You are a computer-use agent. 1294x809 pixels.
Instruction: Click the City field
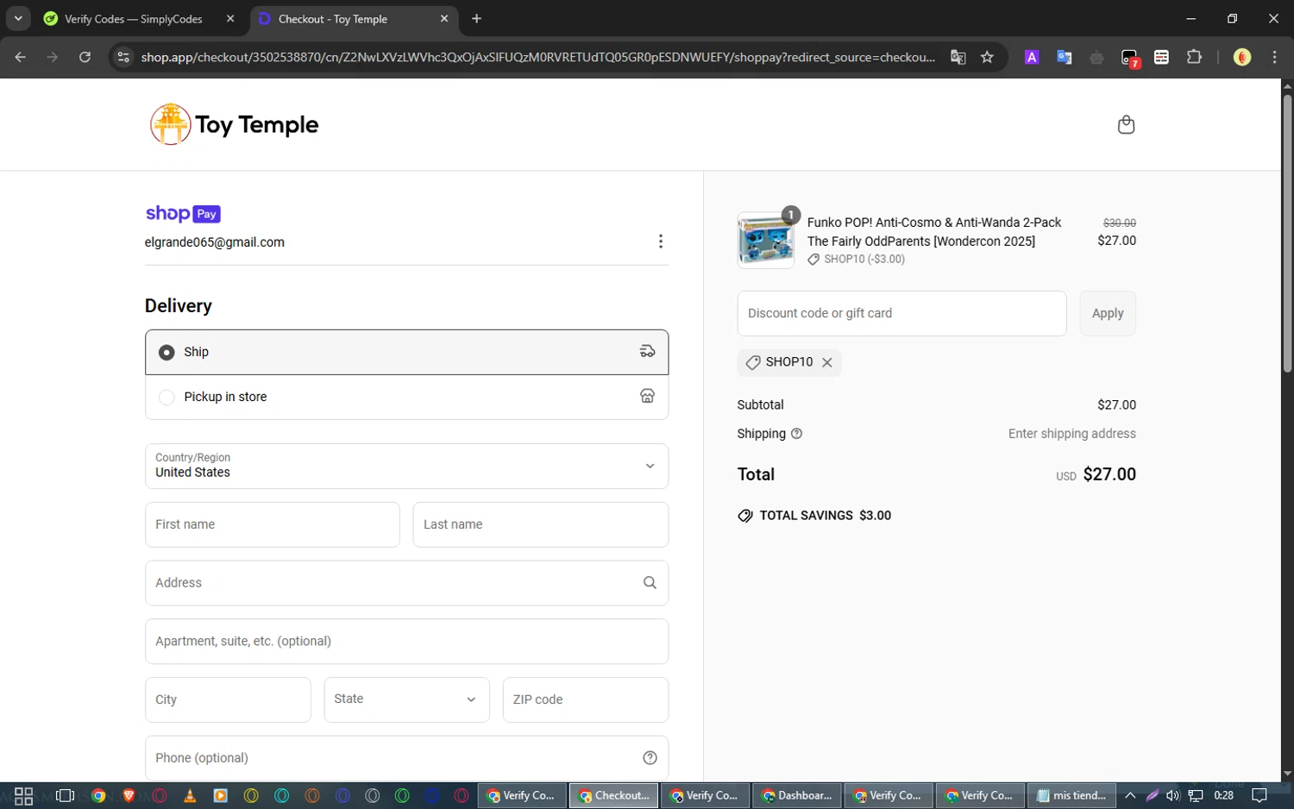228,699
